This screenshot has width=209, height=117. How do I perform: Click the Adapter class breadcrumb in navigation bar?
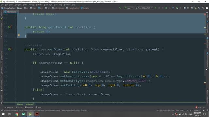click(85, 8)
